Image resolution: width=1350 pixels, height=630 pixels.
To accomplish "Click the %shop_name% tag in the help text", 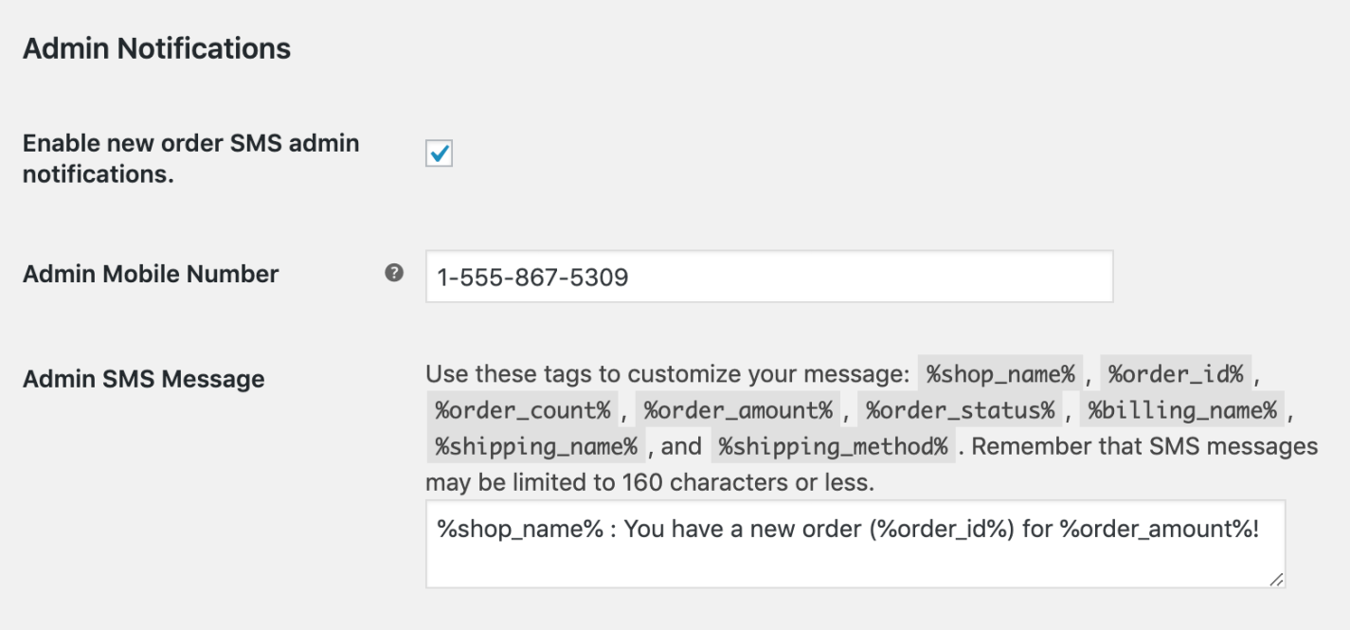I will coord(1000,375).
